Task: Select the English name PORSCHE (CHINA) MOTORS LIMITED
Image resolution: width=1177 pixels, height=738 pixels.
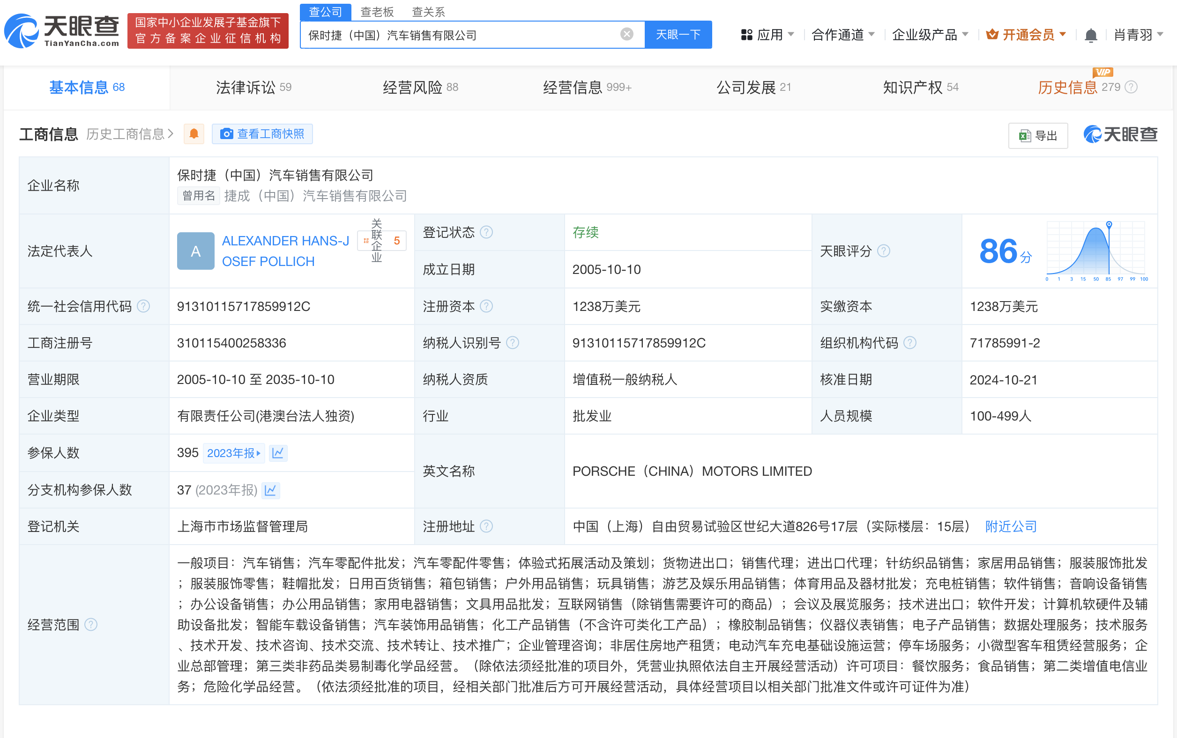Action: (x=692, y=471)
